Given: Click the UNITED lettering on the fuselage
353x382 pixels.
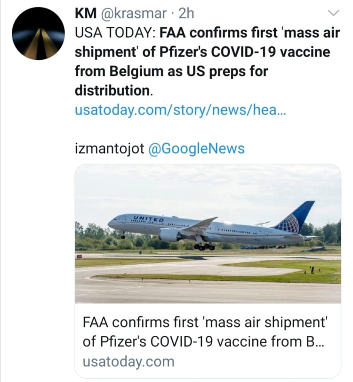Looking at the screenshot, I should (x=148, y=220).
